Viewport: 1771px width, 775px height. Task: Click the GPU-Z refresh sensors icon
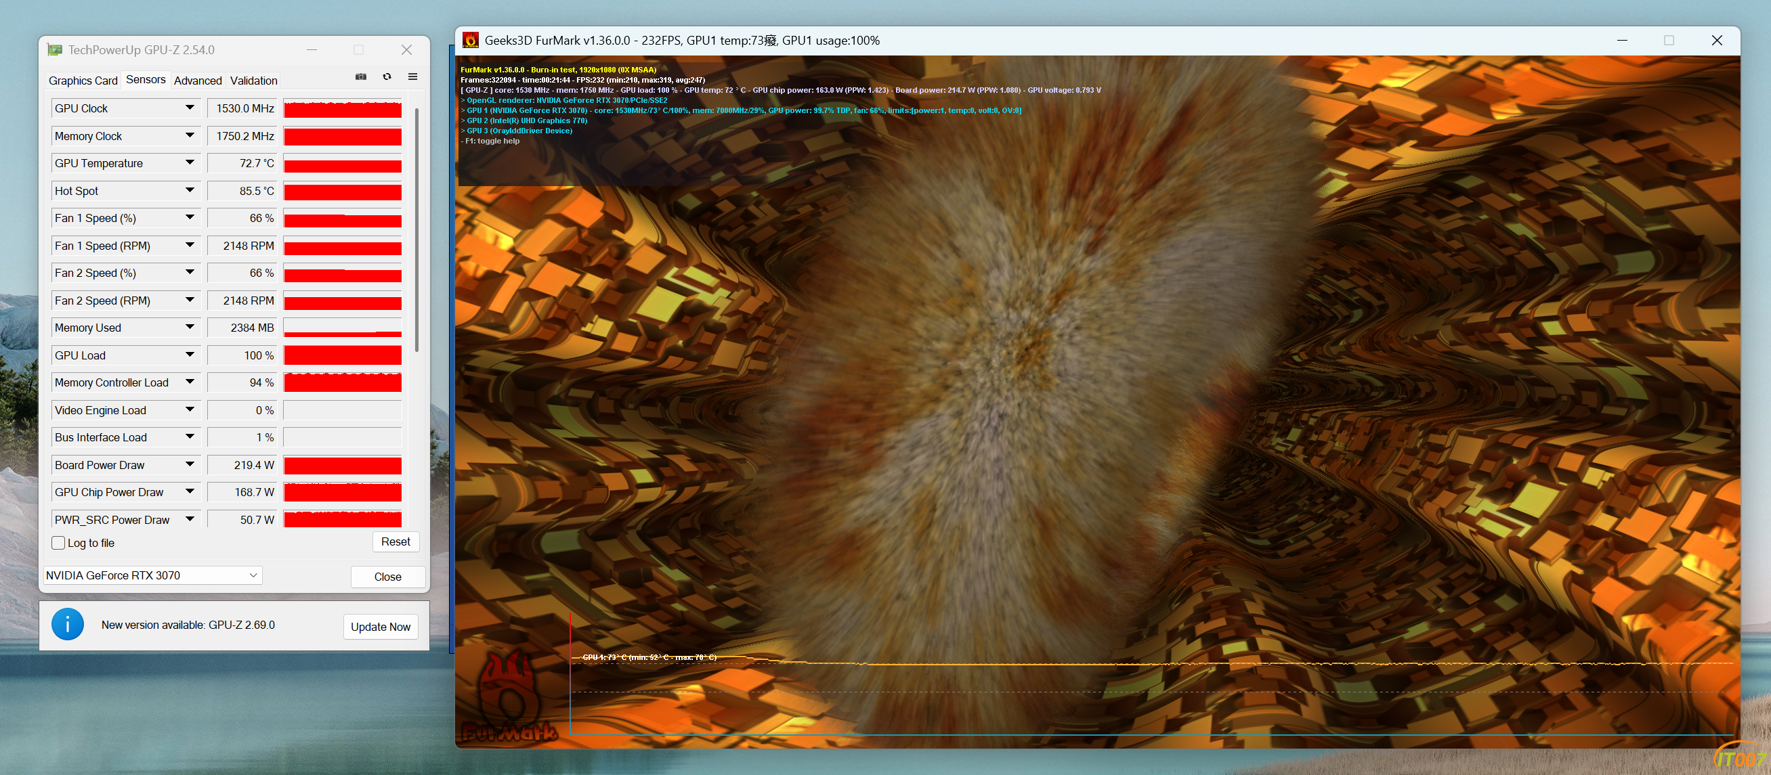click(x=387, y=77)
